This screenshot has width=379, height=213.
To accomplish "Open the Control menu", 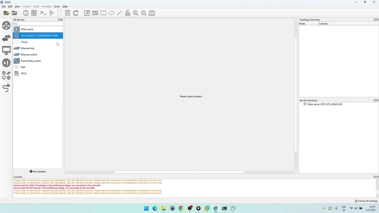I will tap(27, 7).
